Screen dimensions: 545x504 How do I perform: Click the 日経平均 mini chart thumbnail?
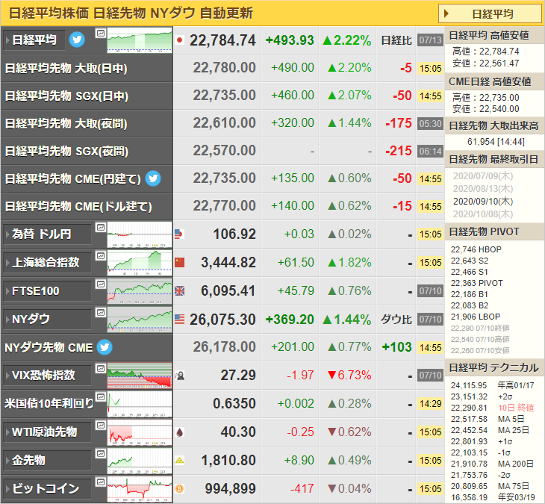[140, 40]
